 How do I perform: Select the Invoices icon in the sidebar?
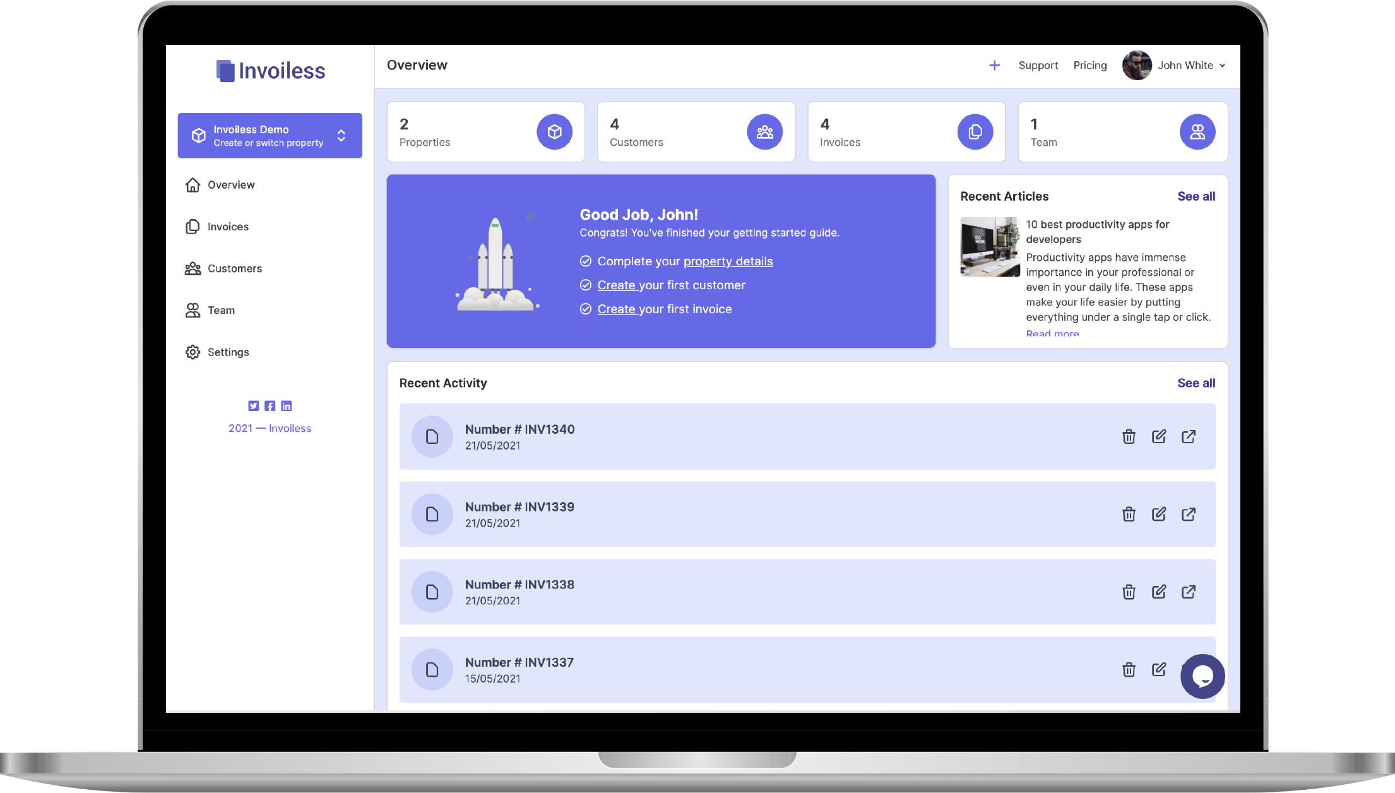coord(193,226)
